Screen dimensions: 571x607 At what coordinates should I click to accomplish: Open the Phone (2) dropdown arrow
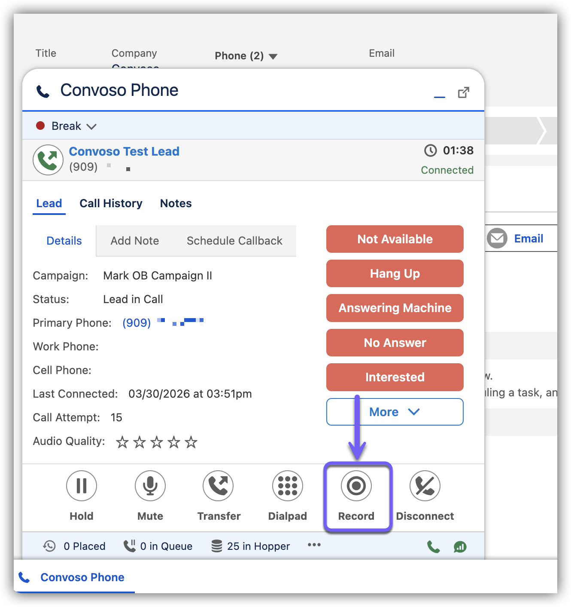pos(273,56)
